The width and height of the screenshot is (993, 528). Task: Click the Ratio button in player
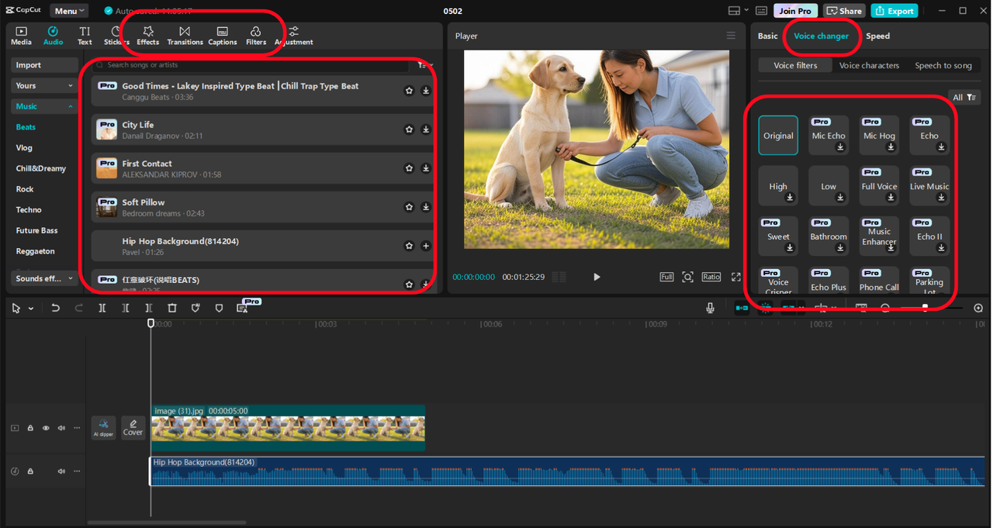[x=711, y=277]
